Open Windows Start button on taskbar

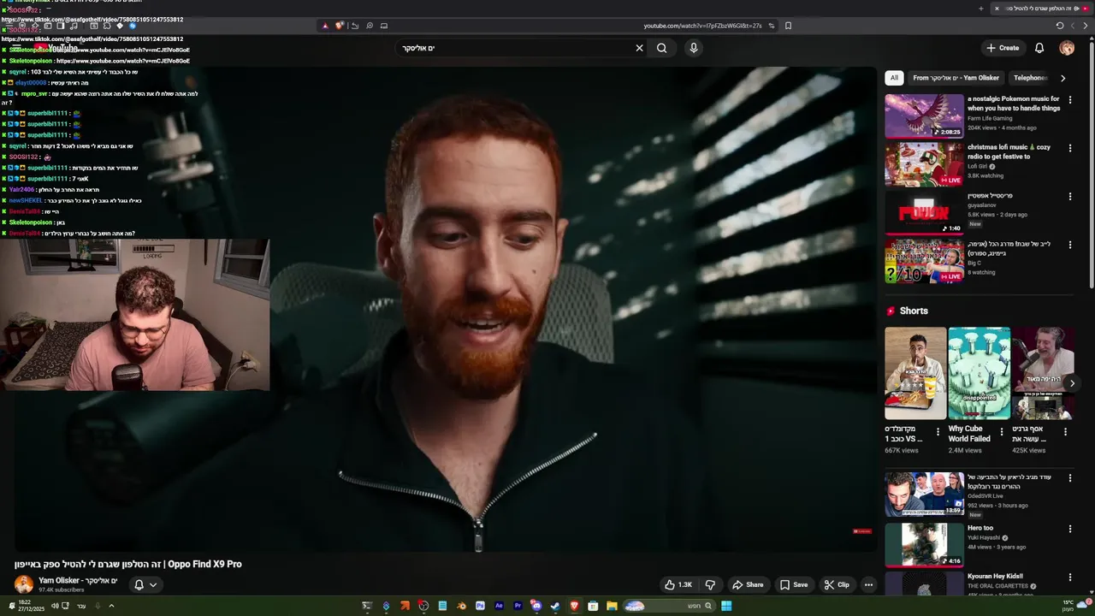[x=726, y=606]
